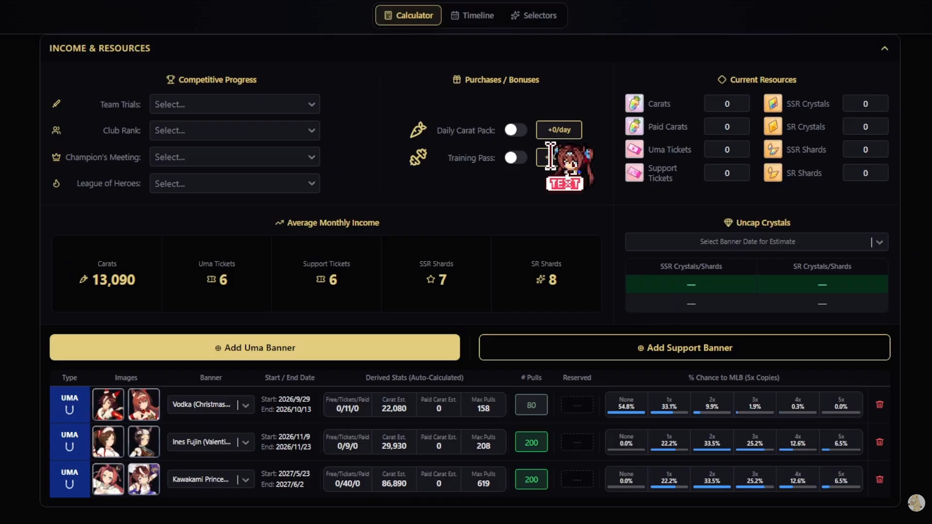Click the Add Uma Banner button
The image size is (932, 524).
[255, 347]
